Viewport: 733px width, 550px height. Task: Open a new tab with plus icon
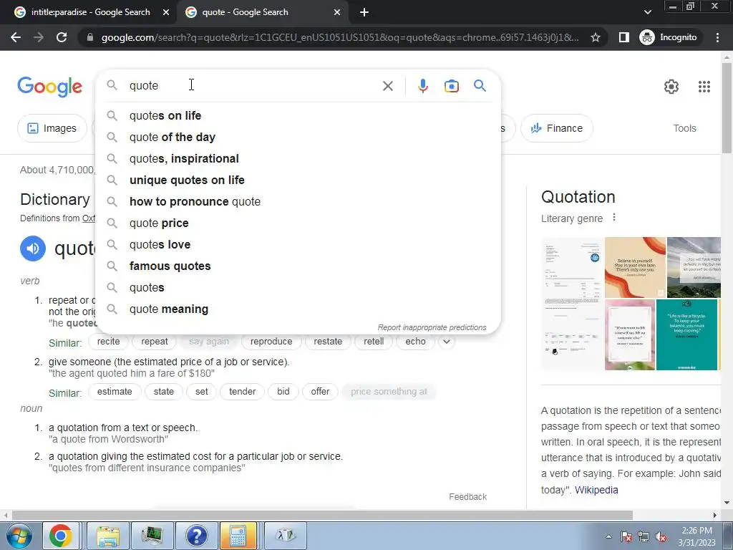(364, 13)
